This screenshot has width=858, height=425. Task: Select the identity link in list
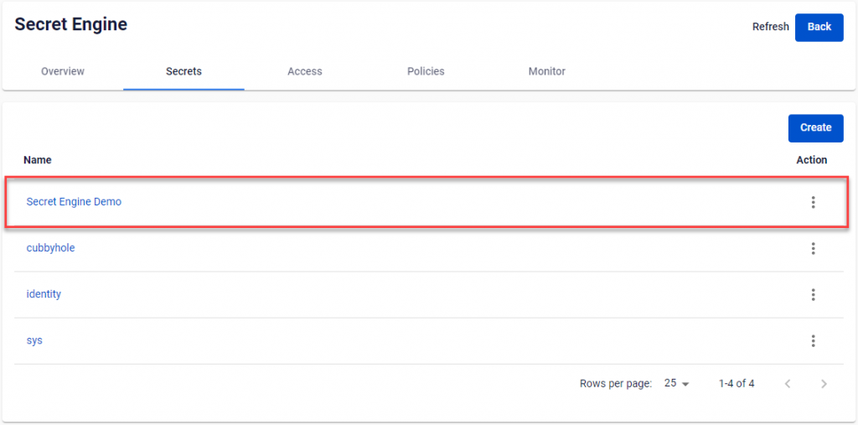44,294
